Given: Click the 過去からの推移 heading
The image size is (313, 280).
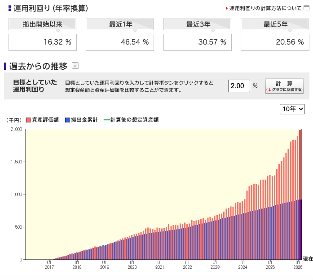Looking at the screenshot, I should point(38,66).
